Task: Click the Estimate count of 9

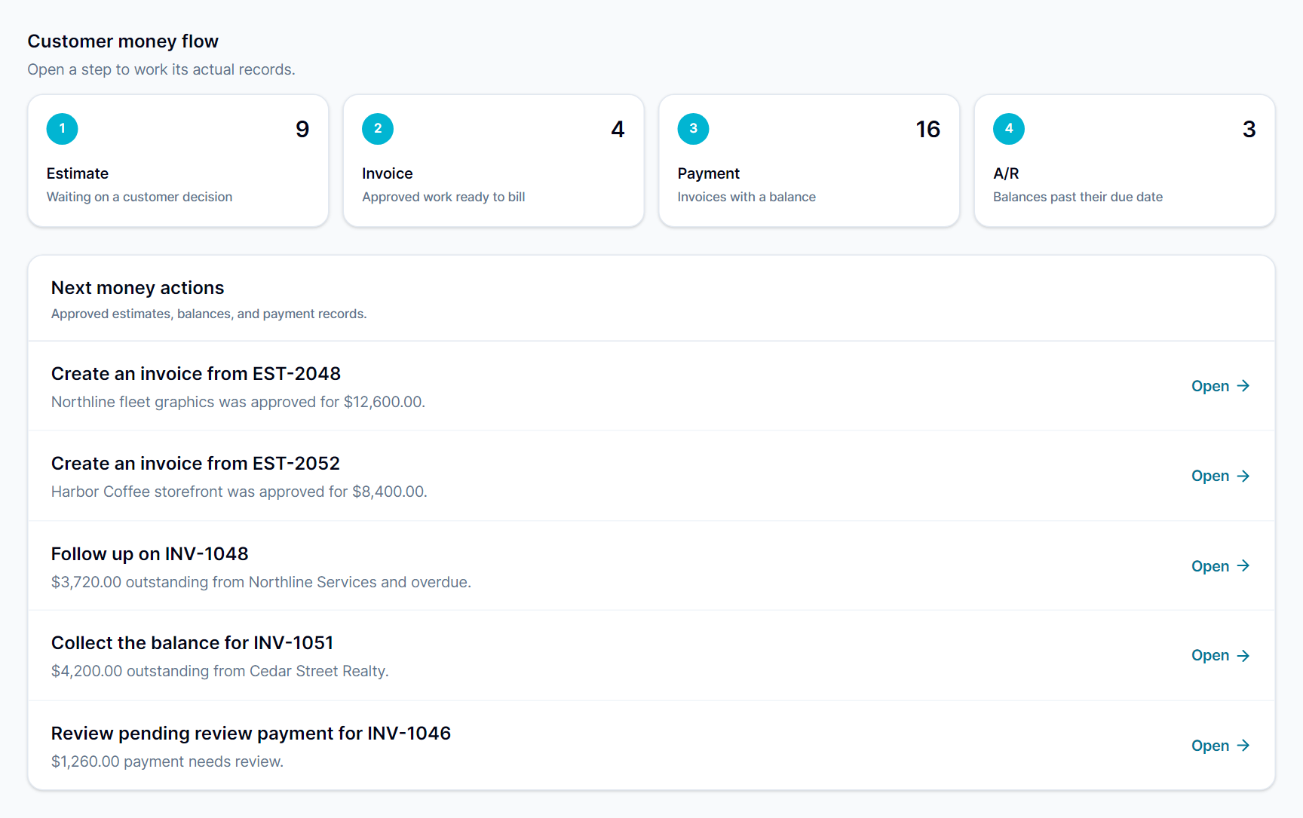Action: [302, 129]
